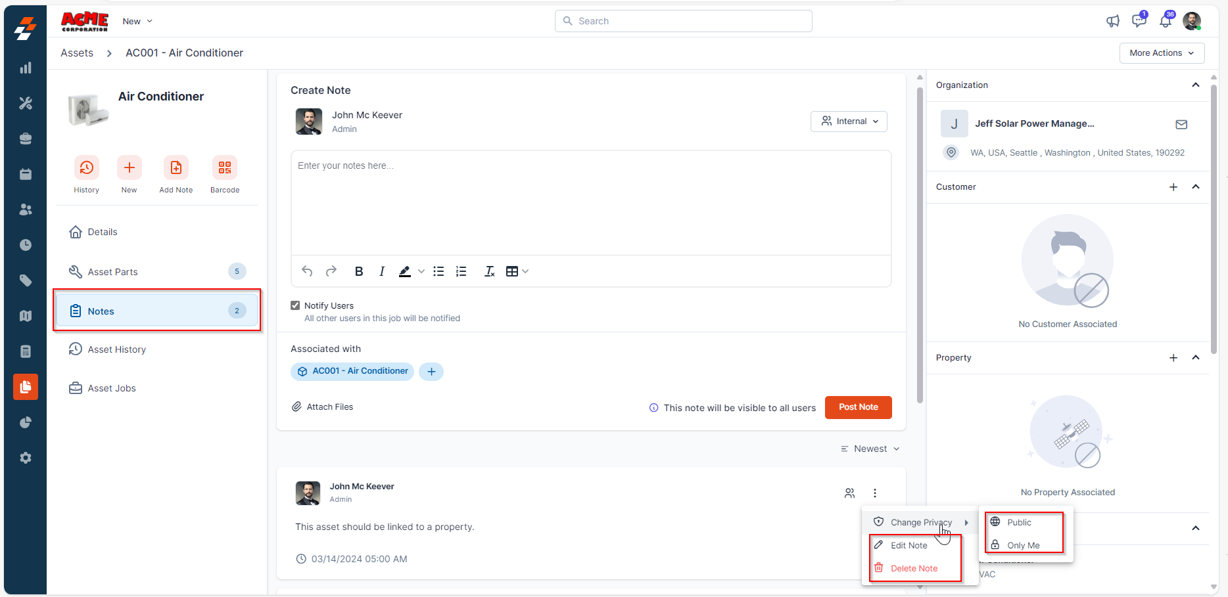Click the Air Conditioner asset thumbnail
The width and height of the screenshot is (1228, 597).
[87, 110]
